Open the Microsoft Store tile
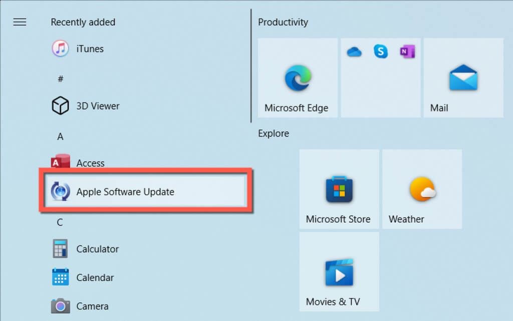Viewport: 513px width, 321px height. click(x=339, y=189)
